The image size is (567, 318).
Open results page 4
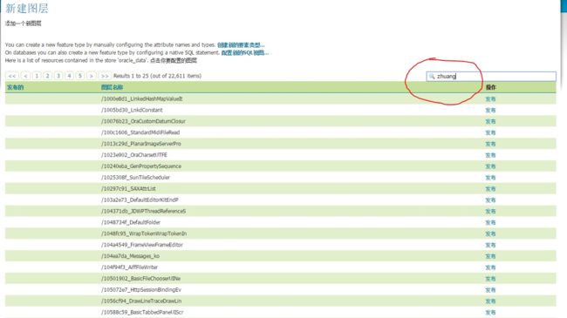[69, 76]
